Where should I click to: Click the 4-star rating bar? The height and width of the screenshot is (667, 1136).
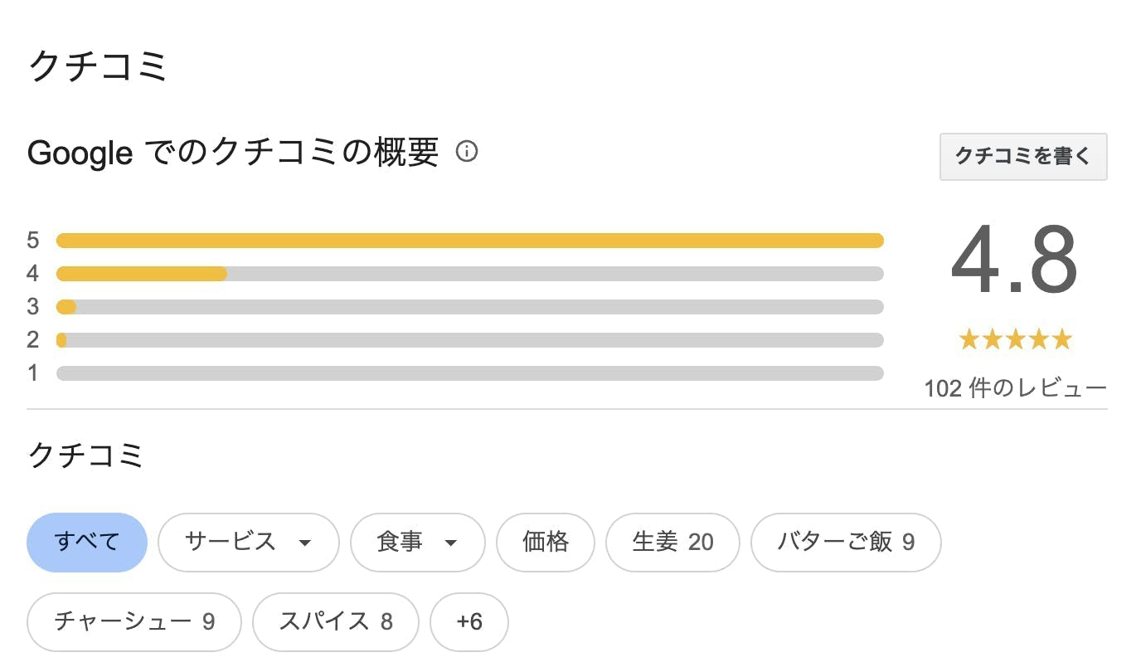point(469,274)
